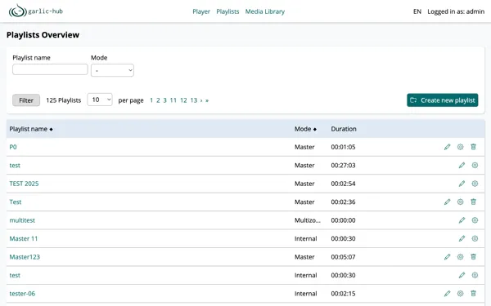The width and height of the screenshot is (491, 306).
Task: Click the 125 Playlists count text
Action: (64, 100)
